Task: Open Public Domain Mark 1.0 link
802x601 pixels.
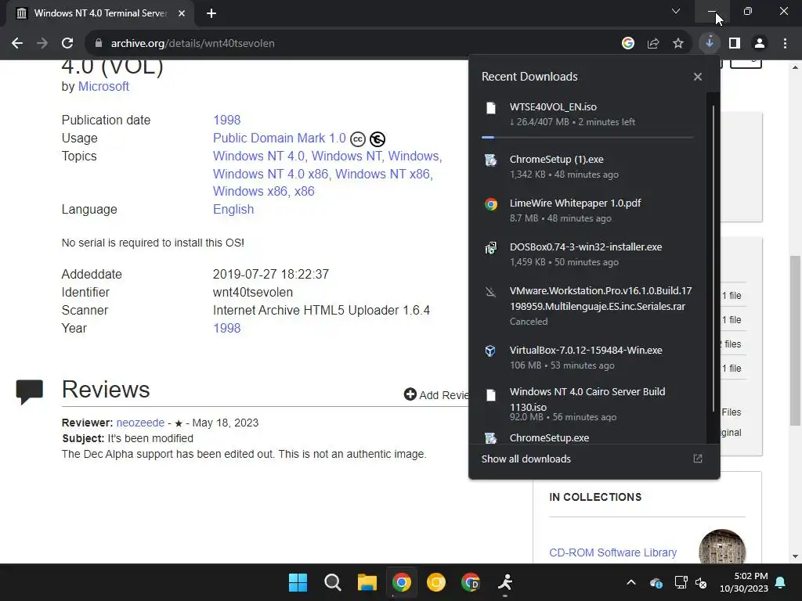Action: click(x=280, y=138)
